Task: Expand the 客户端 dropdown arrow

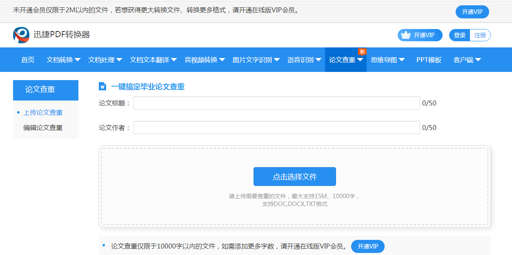Action: click(478, 60)
